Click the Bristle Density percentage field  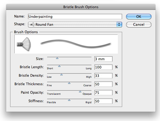tap(103, 76)
